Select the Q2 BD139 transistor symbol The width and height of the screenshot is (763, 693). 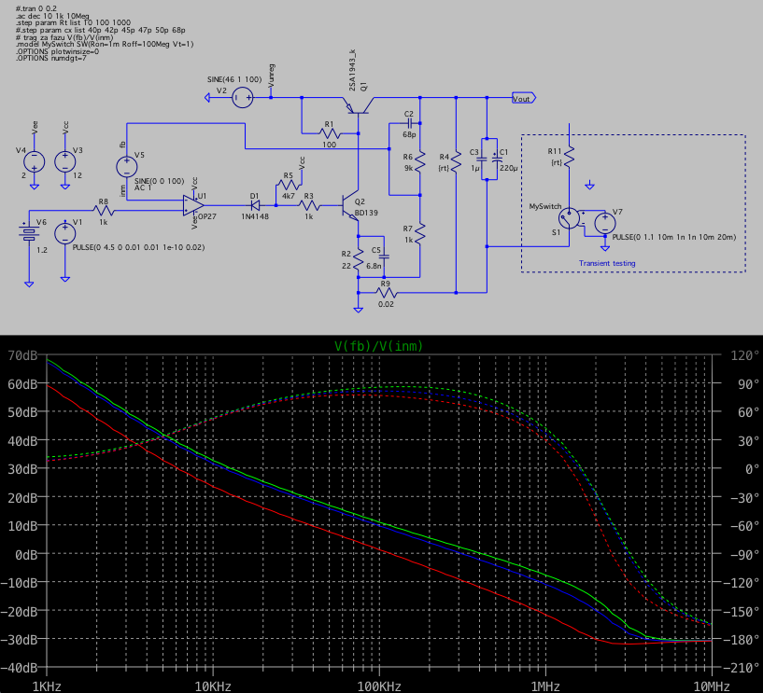pyautogui.click(x=350, y=205)
